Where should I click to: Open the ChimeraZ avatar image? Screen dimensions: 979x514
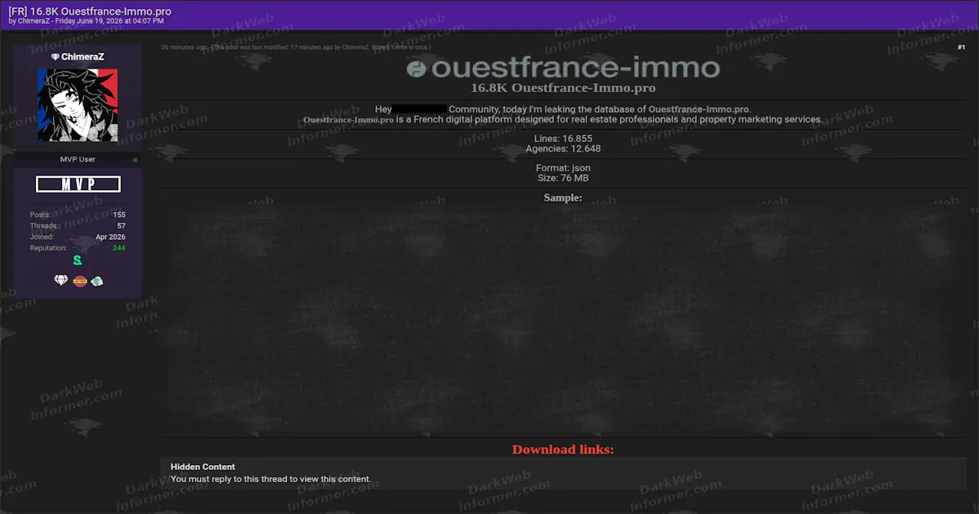click(78, 105)
